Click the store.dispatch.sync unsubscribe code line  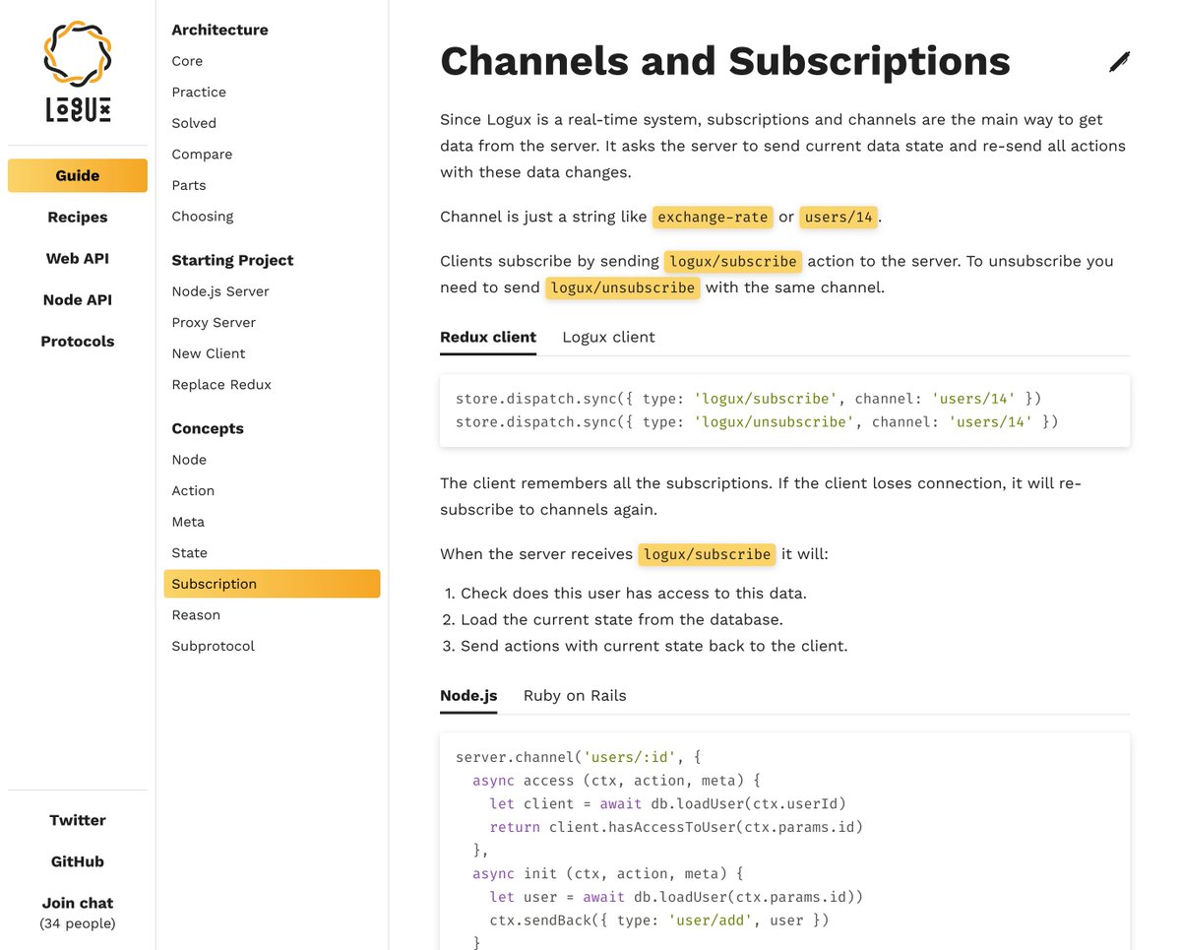(757, 421)
